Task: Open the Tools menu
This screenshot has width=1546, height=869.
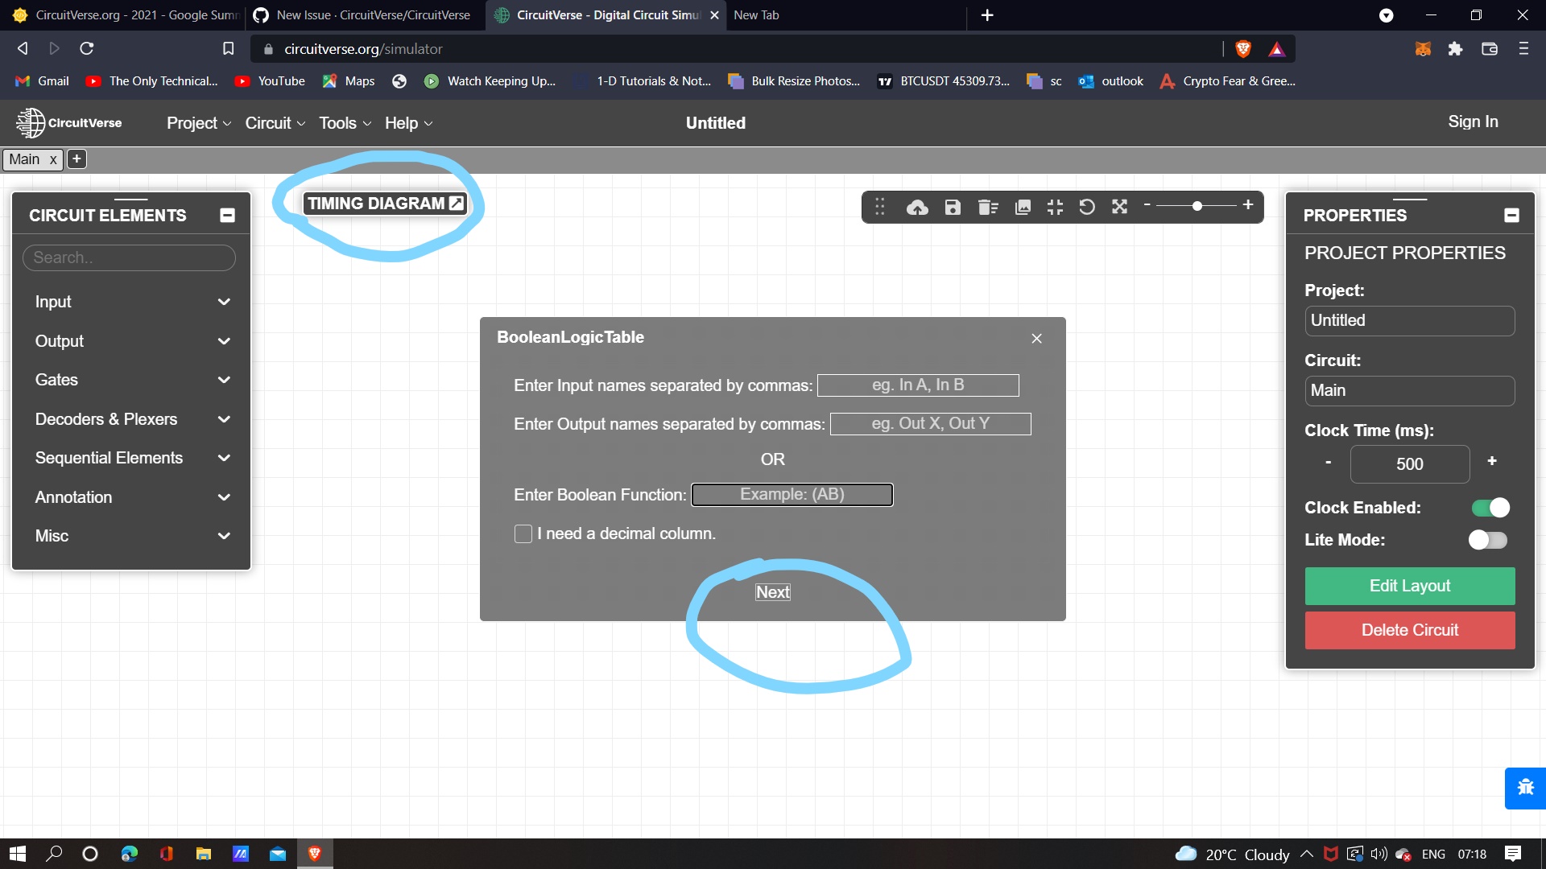Action: (x=344, y=123)
